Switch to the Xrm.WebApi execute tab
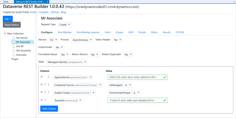This screenshot has width=236, height=118. (x=88, y=32)
